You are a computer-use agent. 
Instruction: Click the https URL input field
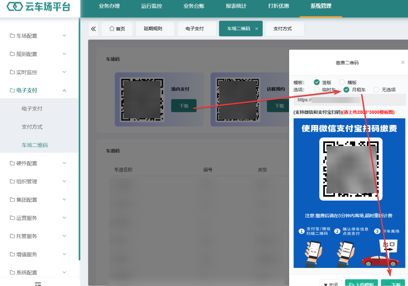350,100
